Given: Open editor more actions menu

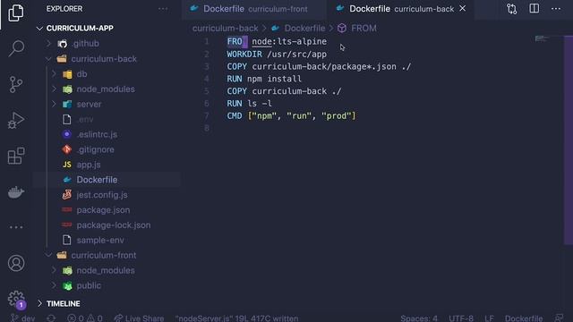Looking at the screenshot, I should coord(556,9).
